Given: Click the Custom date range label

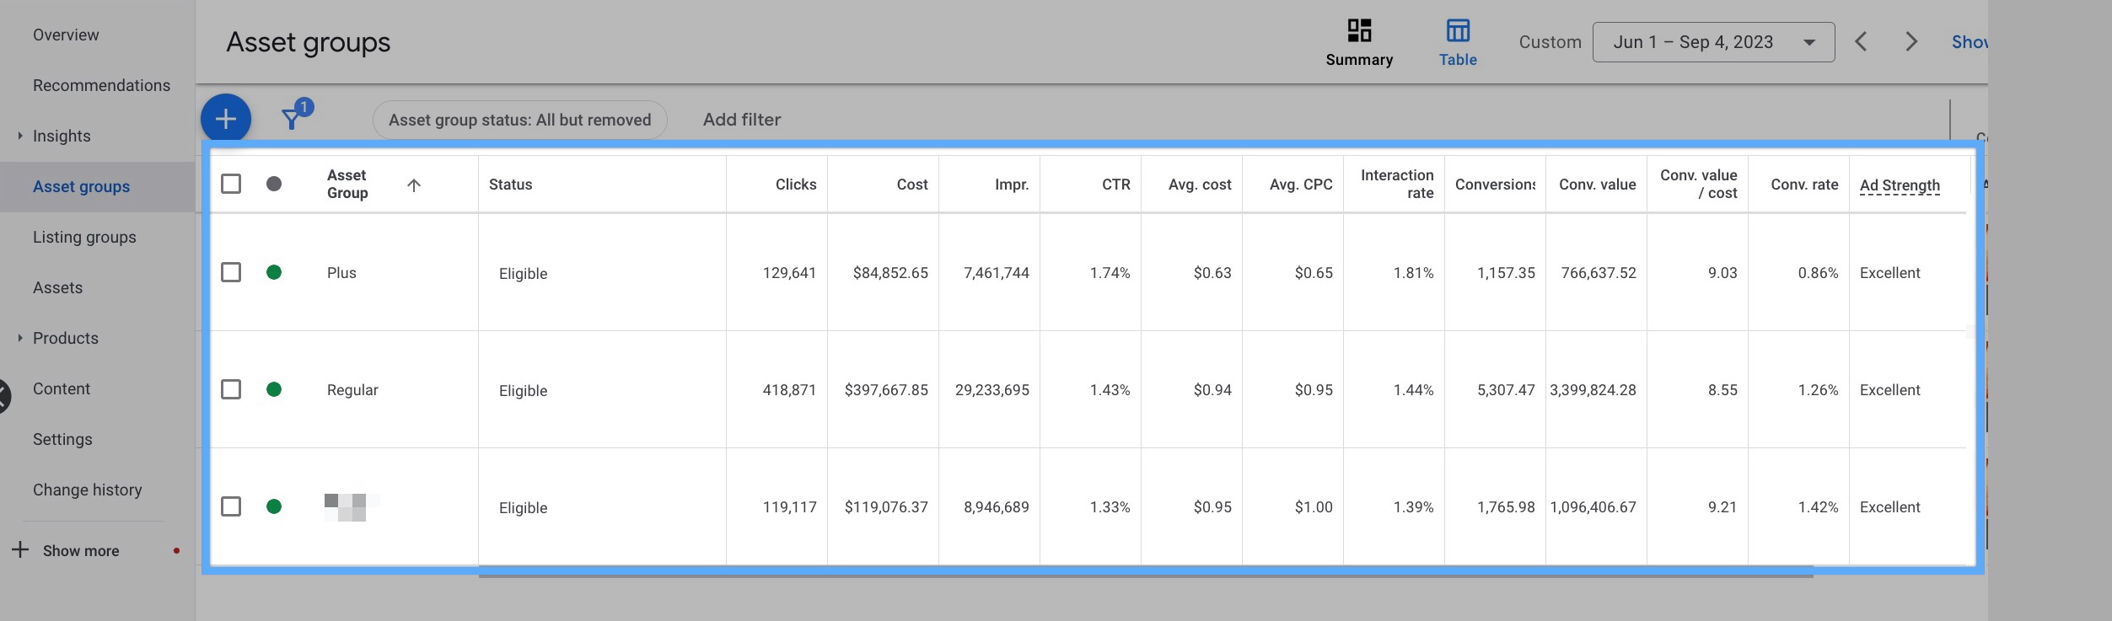Looking at the screenshot, I should 1550,42.
